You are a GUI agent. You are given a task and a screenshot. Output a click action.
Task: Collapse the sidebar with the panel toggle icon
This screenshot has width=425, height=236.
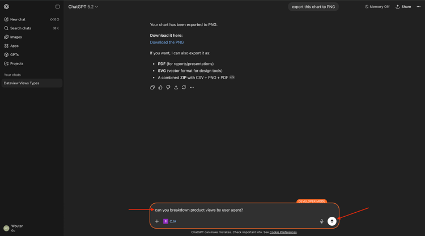point(57,7)
